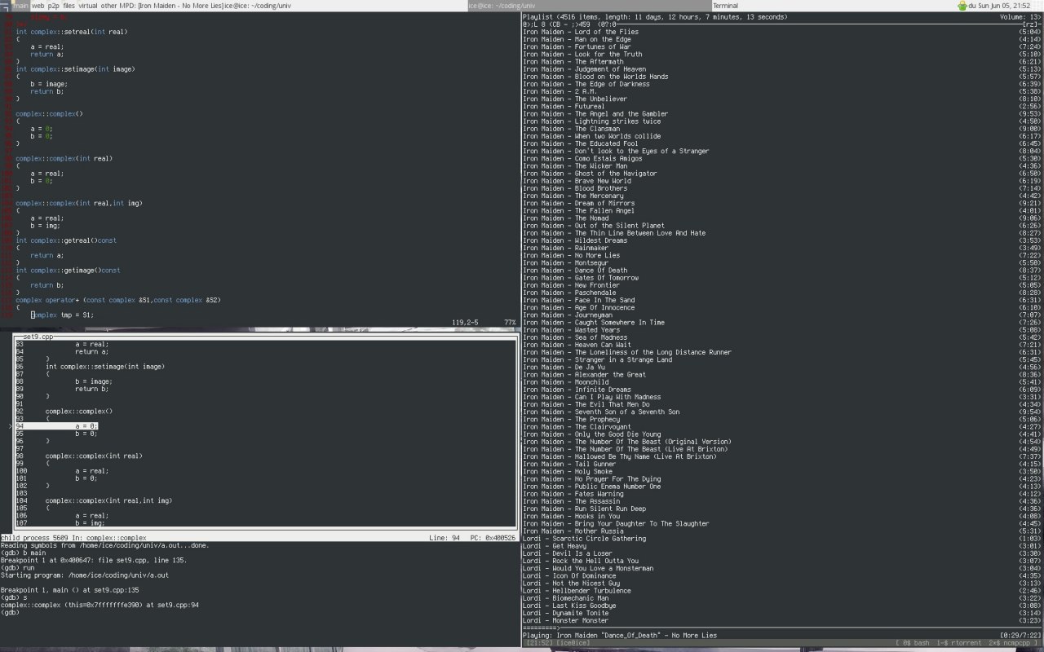Focus the highlighted ice@ice ~/coding/univ window title
This screenshot has height=652, width=1044.
[x=590, y=6]
